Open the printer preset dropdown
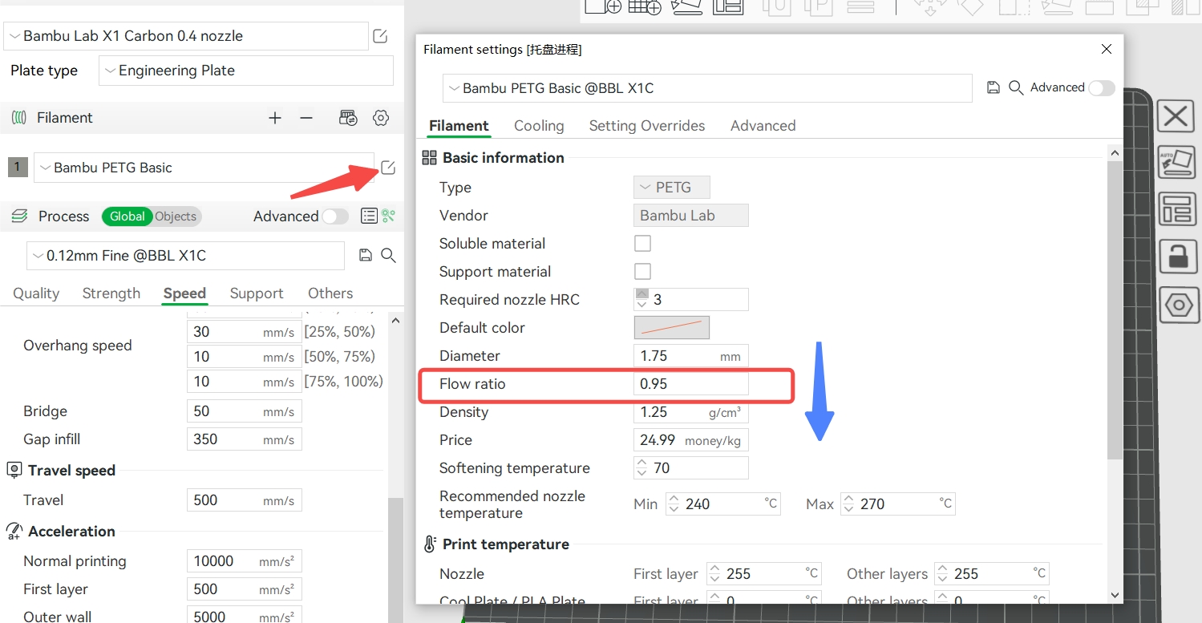This screenshot has height=623, width=1202. (x=186, y=36)
